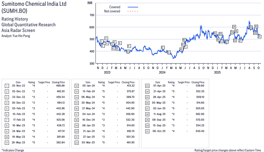Click the red dotted Not covered legend line
The image size is (264, 152).
133,11
